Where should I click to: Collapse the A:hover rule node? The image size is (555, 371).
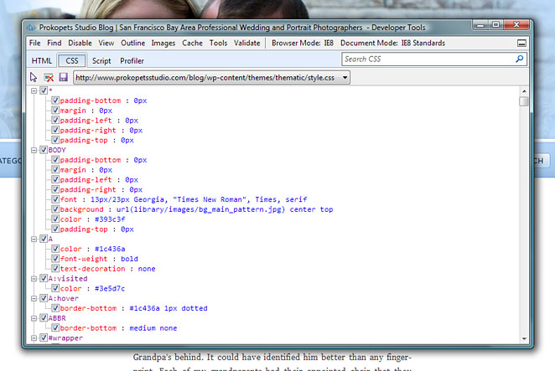click(34, 298)
